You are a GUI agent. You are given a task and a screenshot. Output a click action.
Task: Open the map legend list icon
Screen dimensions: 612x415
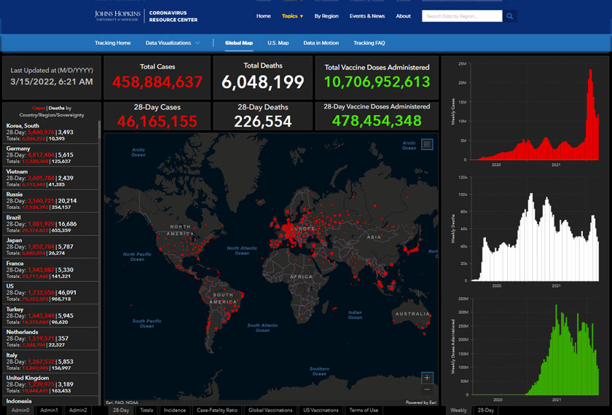427,144
